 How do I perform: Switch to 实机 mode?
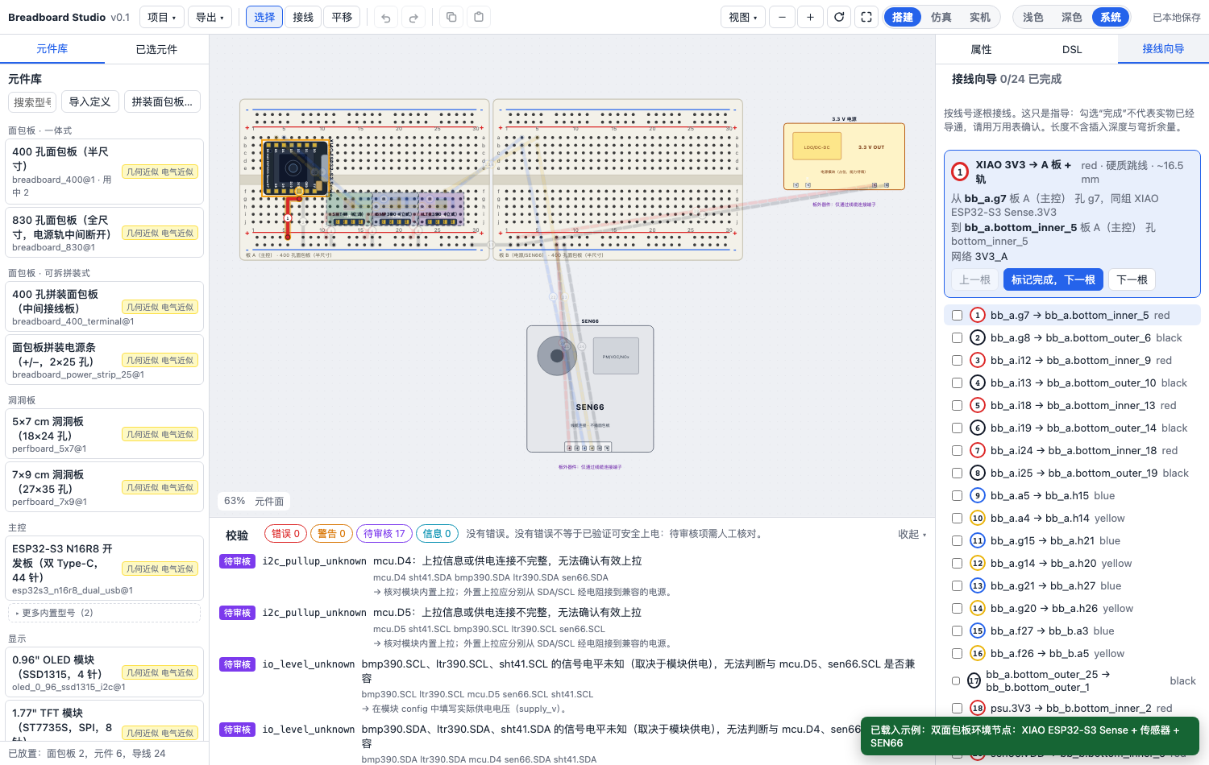(980, 17)
